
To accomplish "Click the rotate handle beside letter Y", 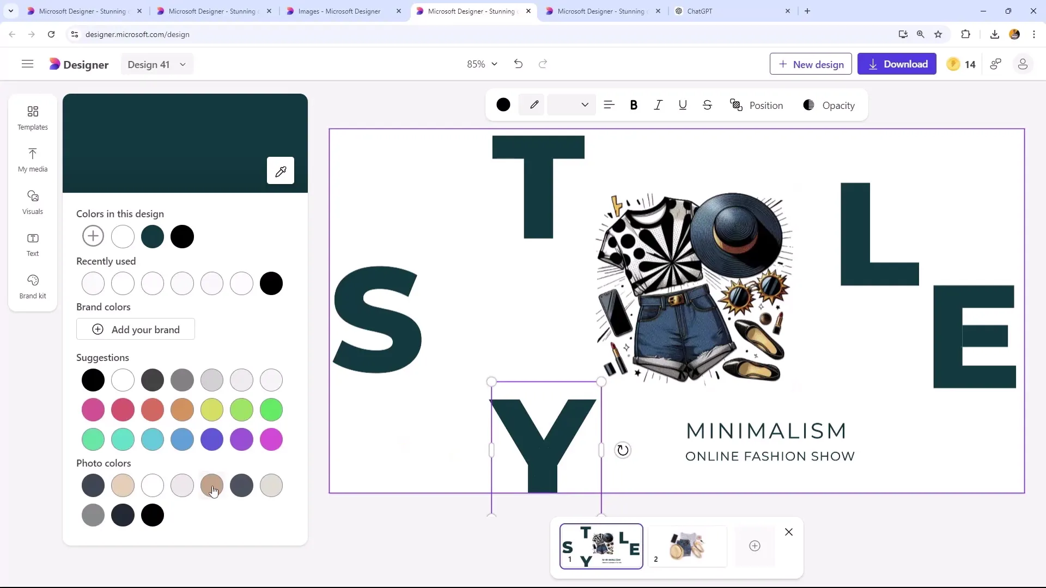I will point(623,450).
